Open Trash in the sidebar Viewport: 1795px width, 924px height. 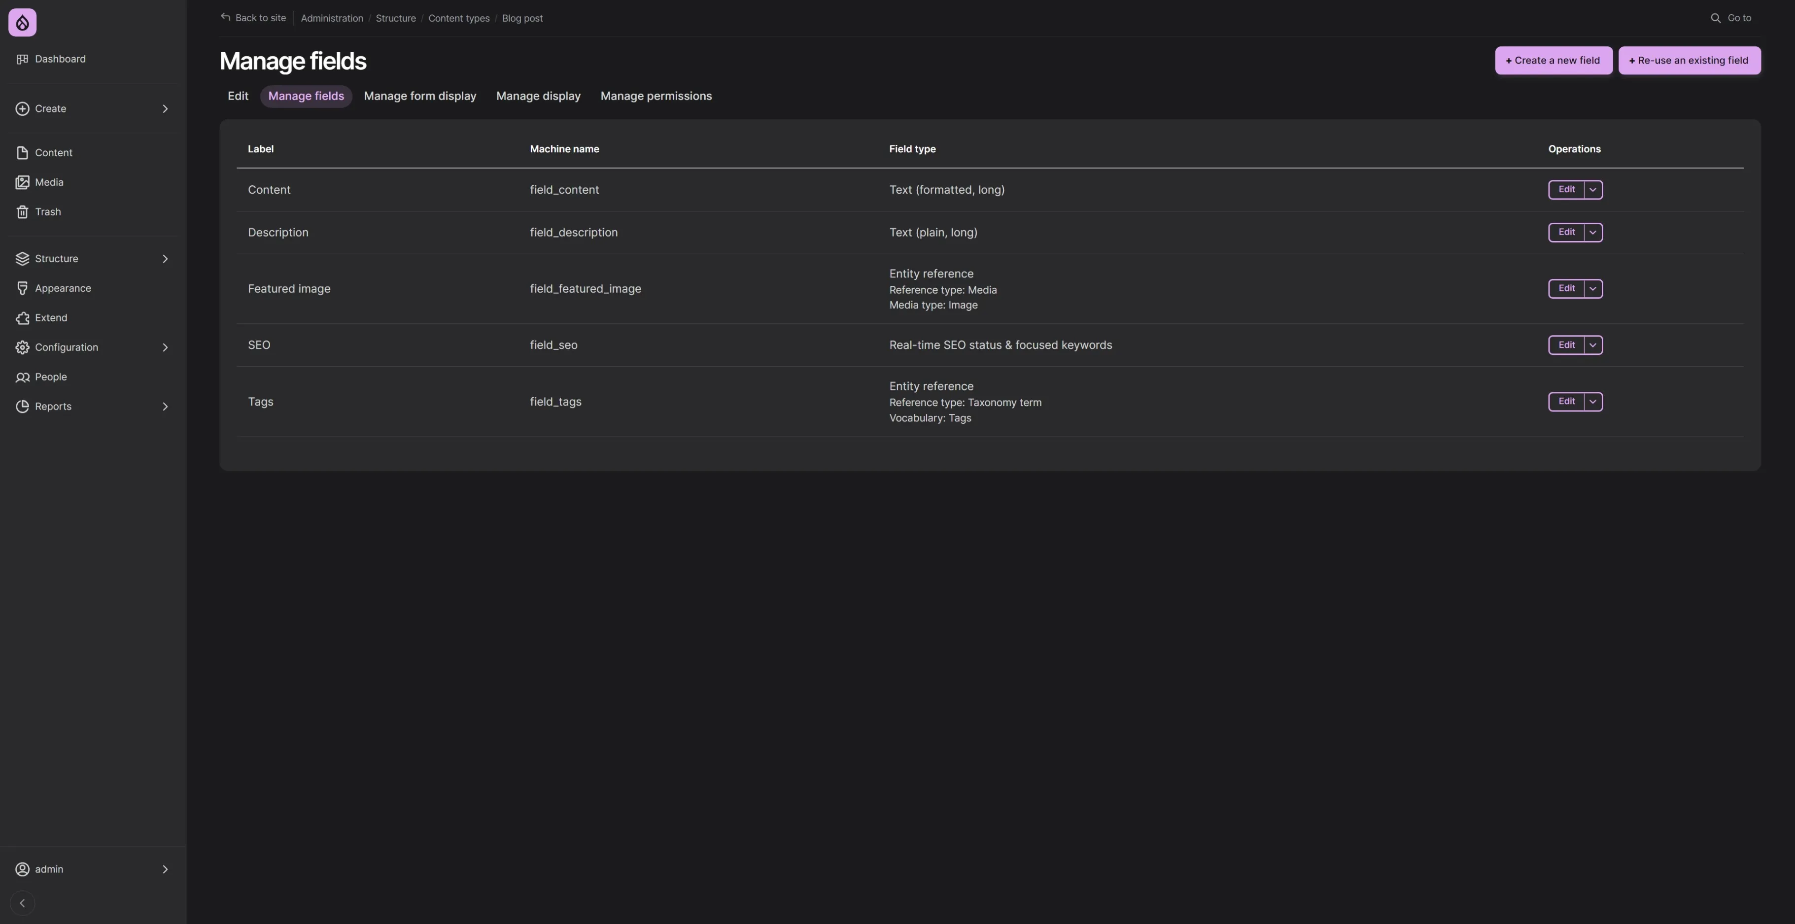[x=47, y=212]
